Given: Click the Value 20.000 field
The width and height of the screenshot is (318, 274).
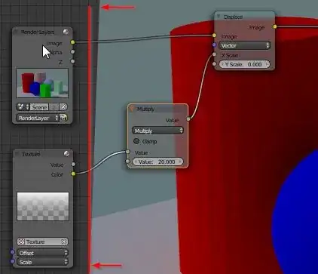Looking at the screenshot, I should tap(157, 162).
